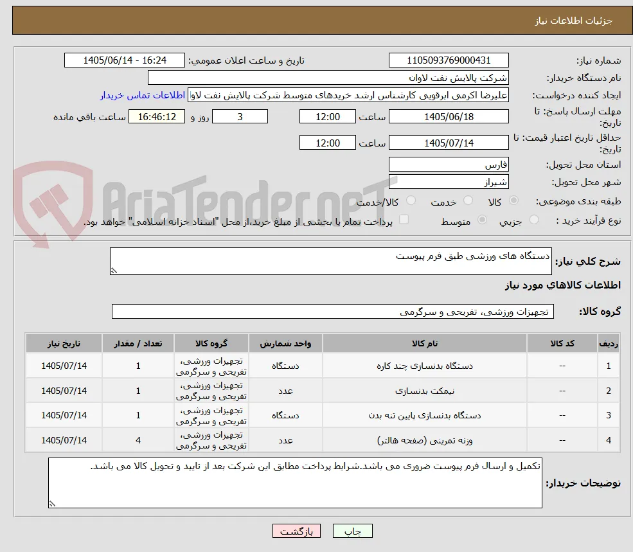Select the جزیی purchase type radio

point(534,220)
